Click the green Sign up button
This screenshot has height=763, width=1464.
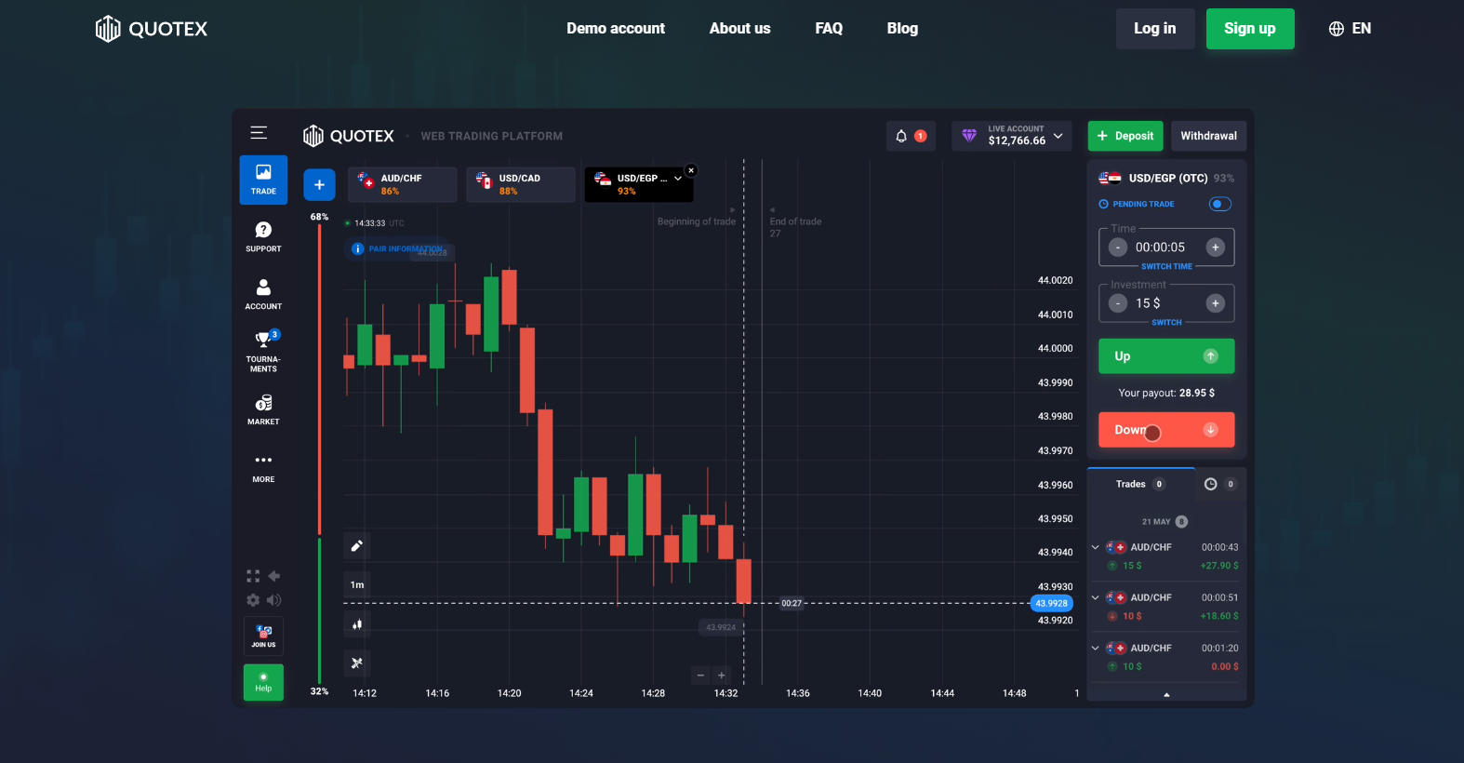point(1250,29)
